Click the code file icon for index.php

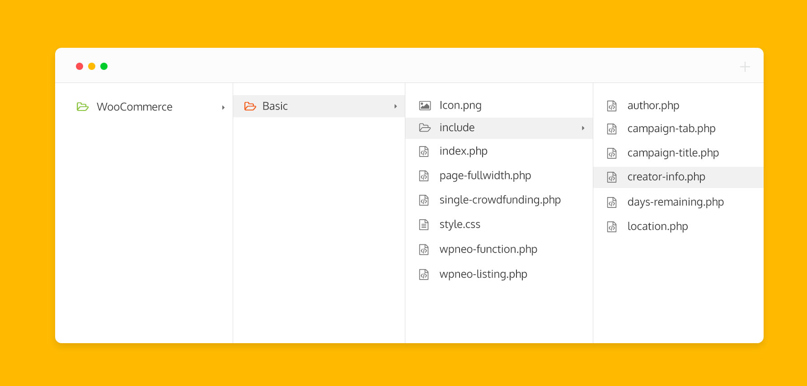coord(424,152)
